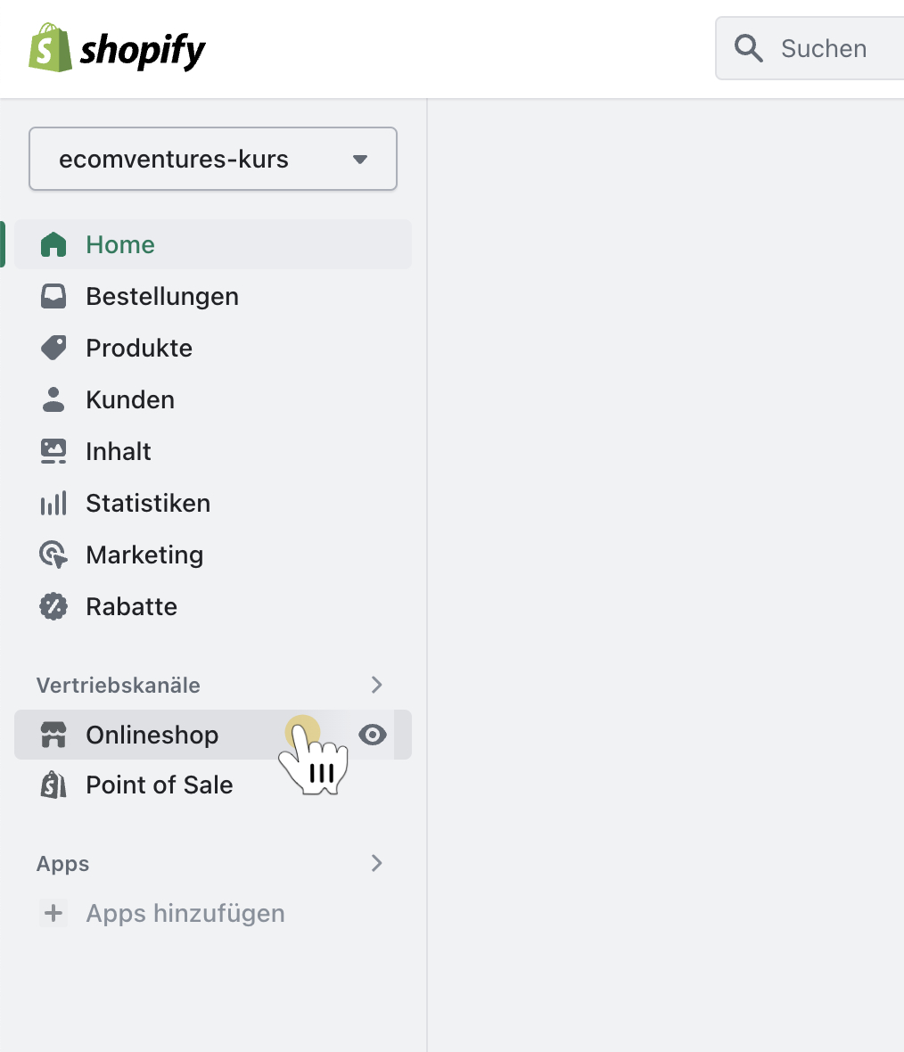View the Onlineshop via the eye icon
Image resolution: width=904 pixels, height=1052 pixels.
pyautogui.click(x=373, y=735)
